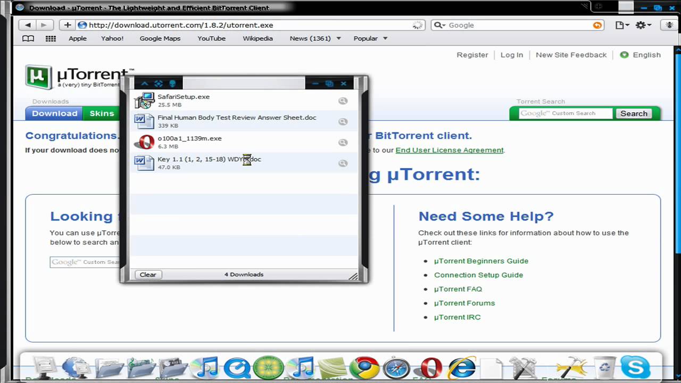Open Connection Setup Guide link
The image size is (681, 383).
coord(478,275)
